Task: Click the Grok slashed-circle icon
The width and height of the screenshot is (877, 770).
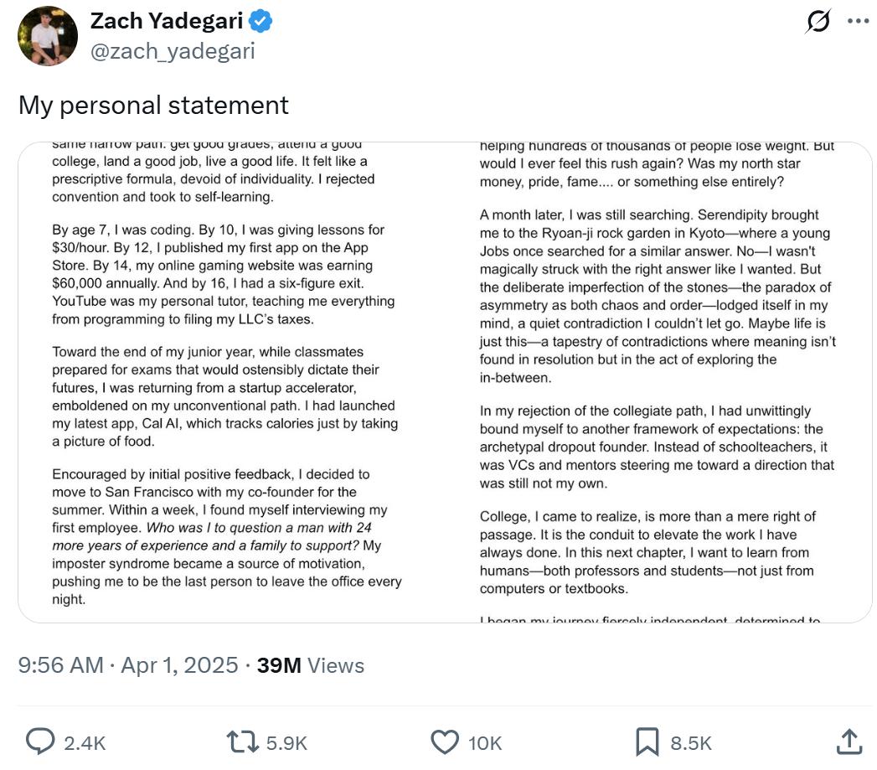Action: click(x=818, y=21)
